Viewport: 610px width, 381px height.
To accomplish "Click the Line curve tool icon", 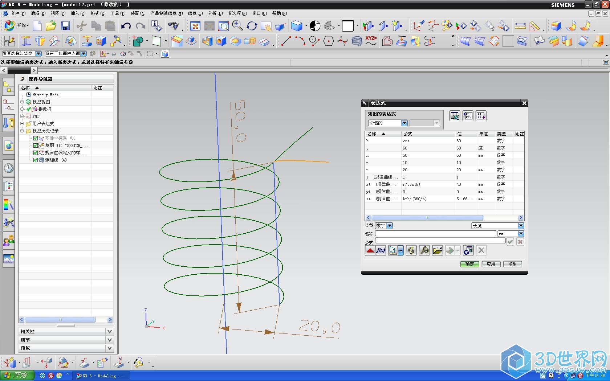I will coord(286,41).
